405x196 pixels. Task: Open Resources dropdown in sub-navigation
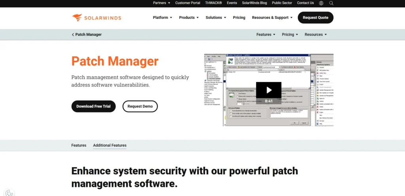click(316, 35)
